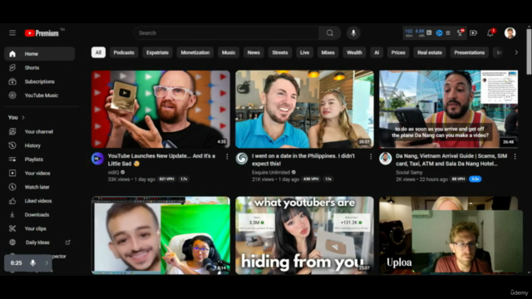Screen dimensions: 532x299
Task: Select the Monetization filter chip
Action: coord(195,52)
